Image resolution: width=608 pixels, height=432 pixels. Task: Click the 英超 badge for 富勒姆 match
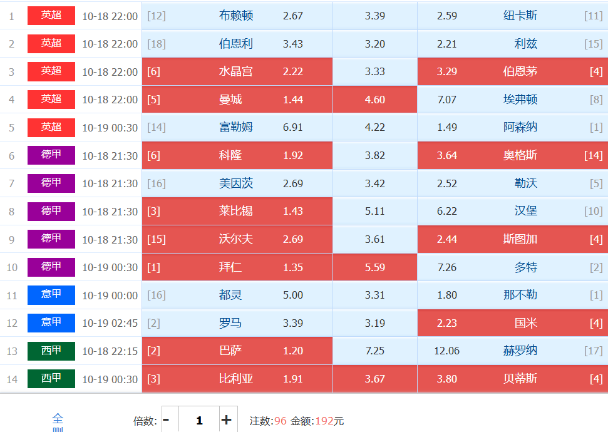[51, 127]
